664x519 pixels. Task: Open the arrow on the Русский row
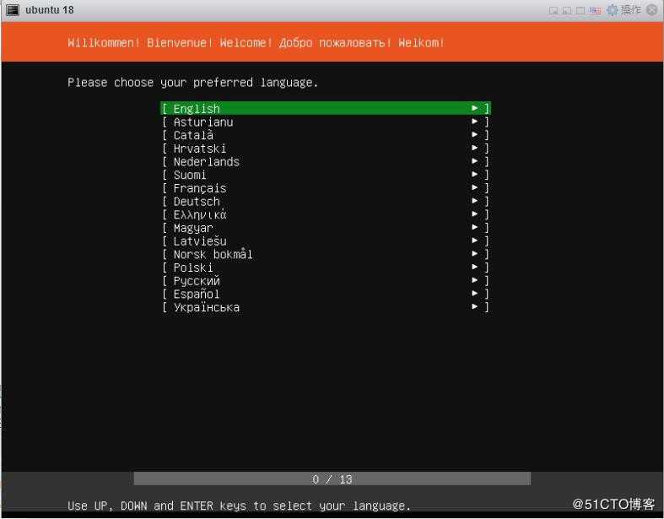475,280
